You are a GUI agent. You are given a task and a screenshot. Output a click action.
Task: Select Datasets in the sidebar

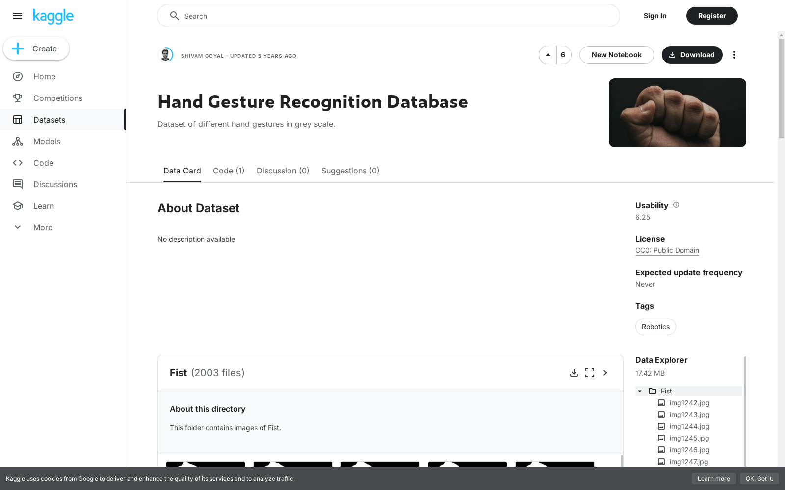[x=63, y=120]
